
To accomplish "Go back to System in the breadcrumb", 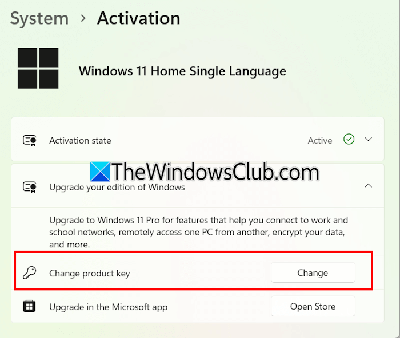I will pos(39,18).
